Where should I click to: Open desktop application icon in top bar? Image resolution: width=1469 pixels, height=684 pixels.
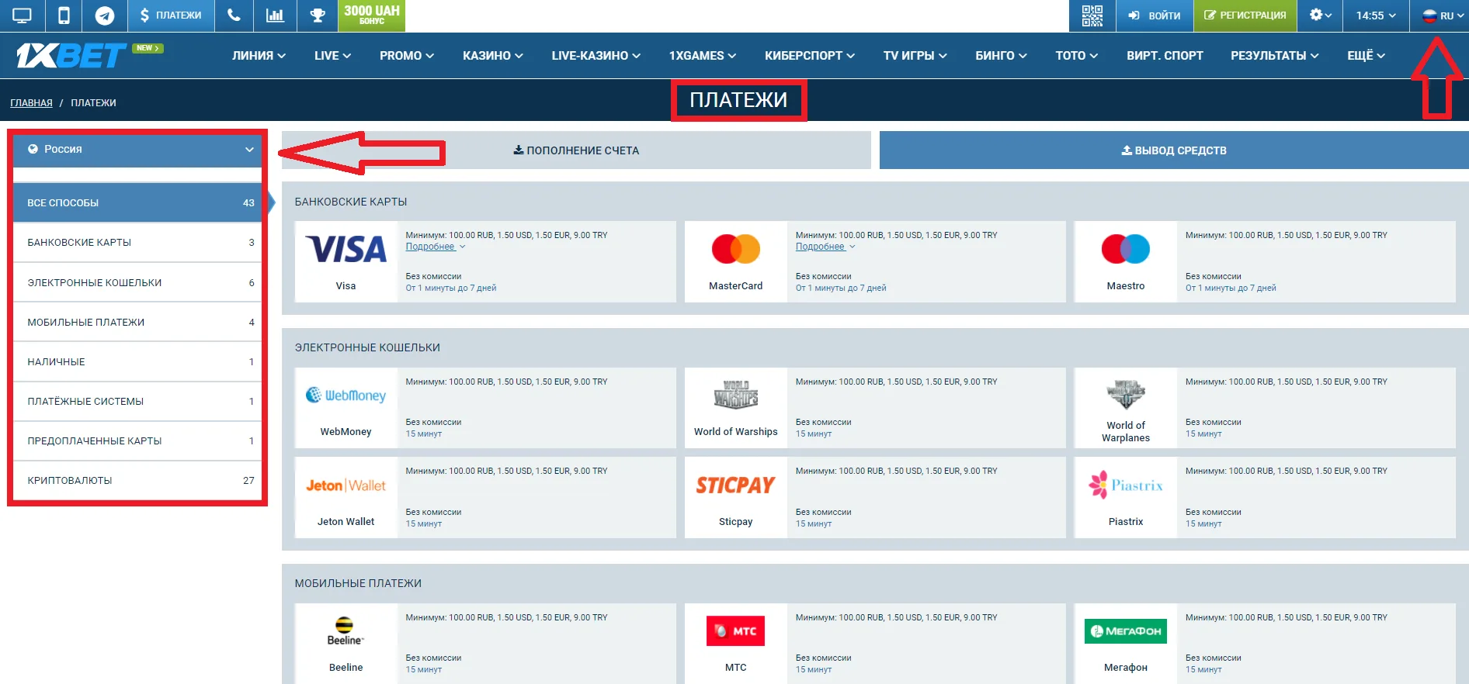23,16
